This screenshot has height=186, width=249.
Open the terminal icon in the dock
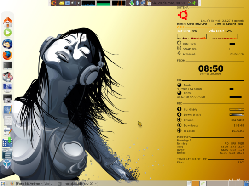click(7, 66)
